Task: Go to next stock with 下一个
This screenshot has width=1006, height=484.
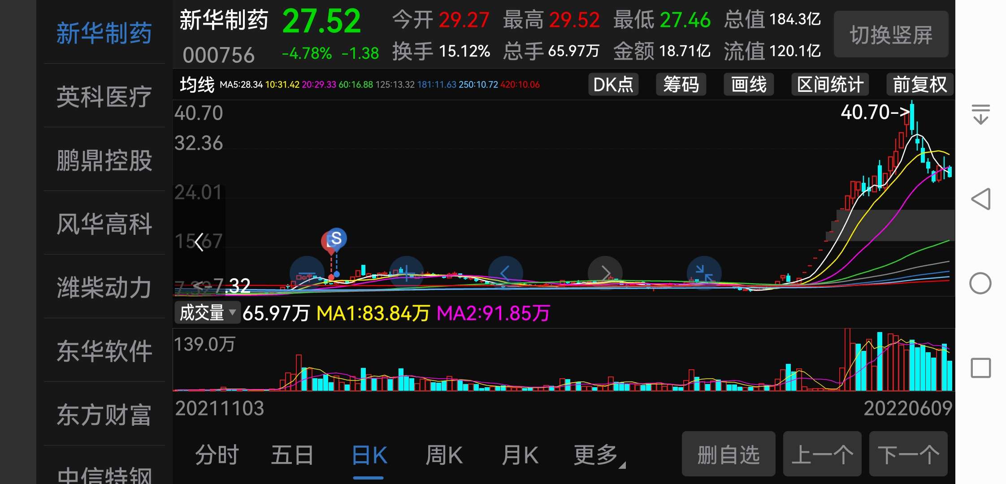Action: [908, 454]
